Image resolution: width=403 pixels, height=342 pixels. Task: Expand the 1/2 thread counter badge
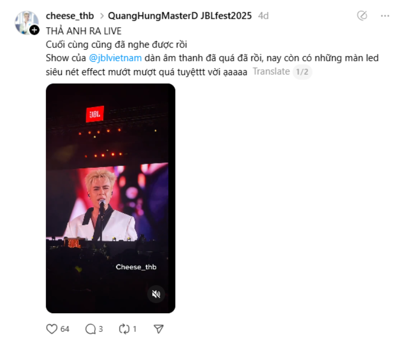[302, 72]
